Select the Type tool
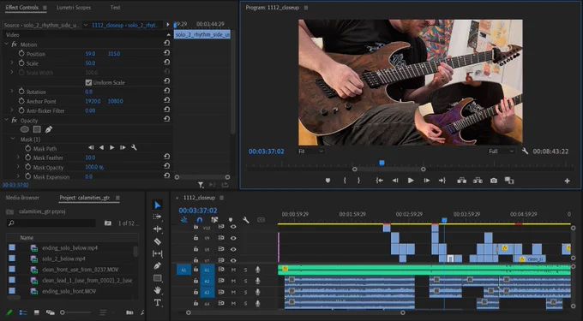 click(x=157, y=302)
